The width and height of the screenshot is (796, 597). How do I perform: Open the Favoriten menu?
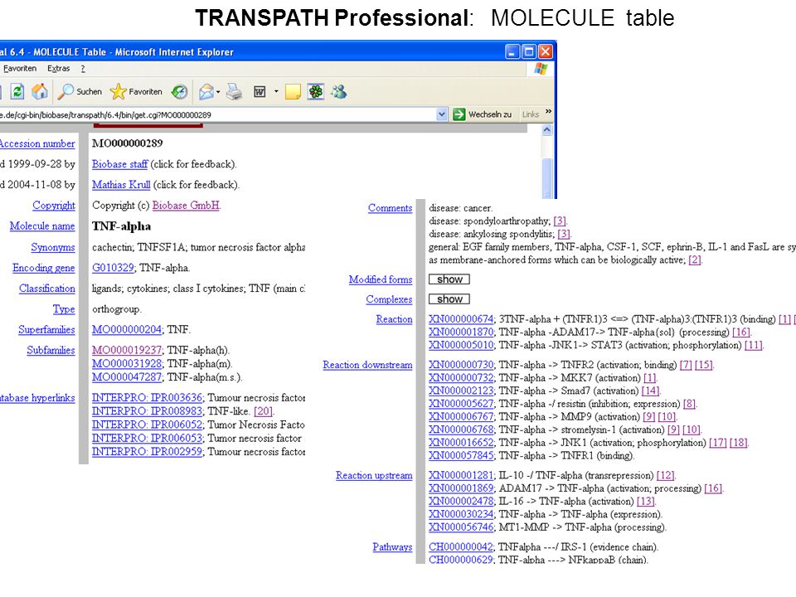click(20, 69)
